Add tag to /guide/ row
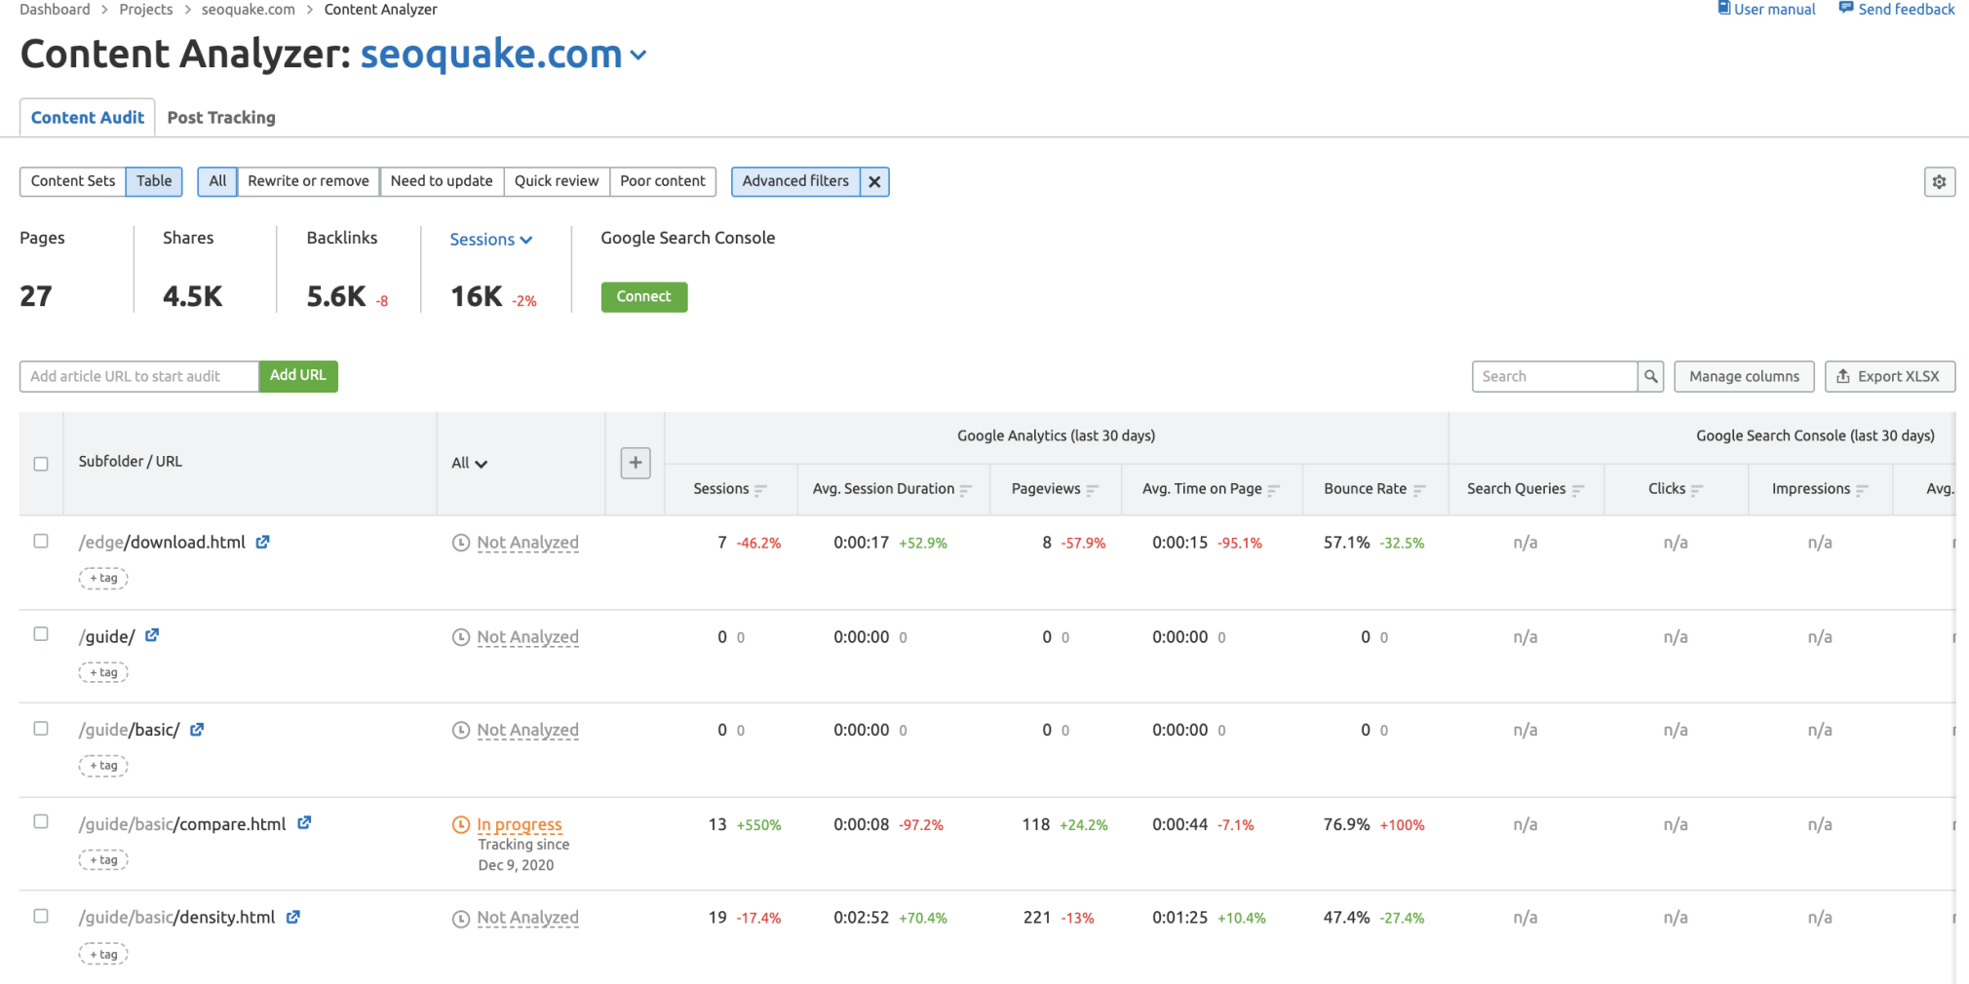1969x984 pixels. point(103,672)
